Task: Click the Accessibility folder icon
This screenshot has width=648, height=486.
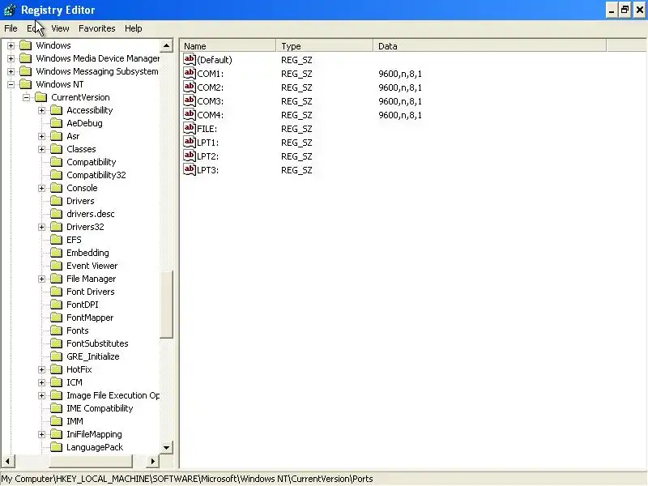Action: point(56,110)
